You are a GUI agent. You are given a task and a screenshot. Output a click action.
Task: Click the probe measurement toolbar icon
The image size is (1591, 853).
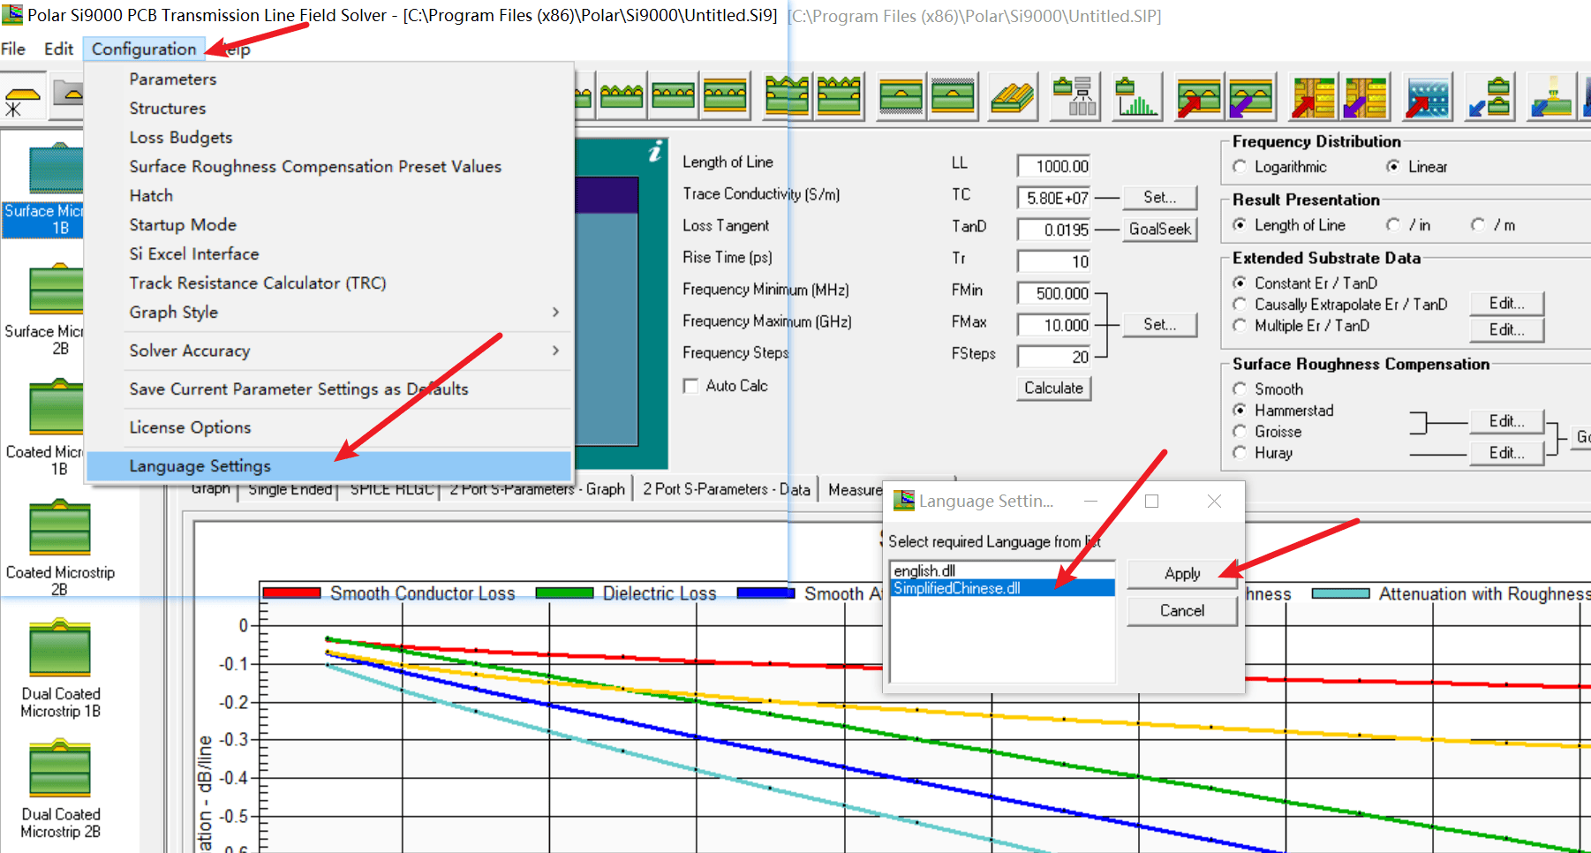pyautogui.click(x=1551, y=96)
